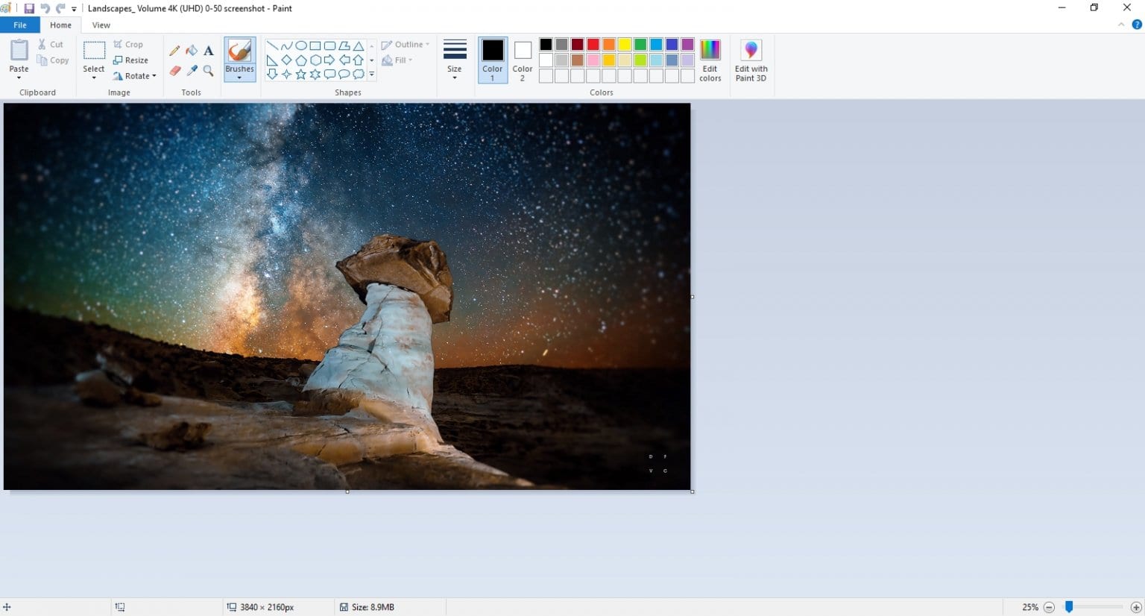Open the Edit colors dialog
Screen dimensions: 1145x616
(x=710, y=58)
